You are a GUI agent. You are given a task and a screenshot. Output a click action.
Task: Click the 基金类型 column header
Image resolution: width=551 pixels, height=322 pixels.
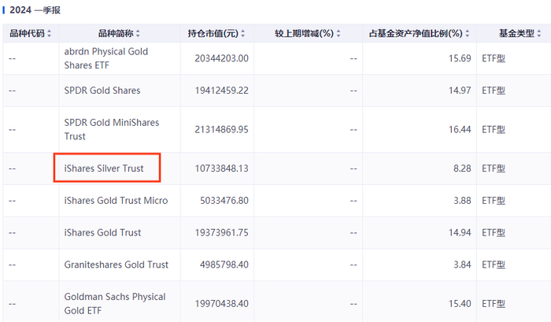tap(516, 34)
